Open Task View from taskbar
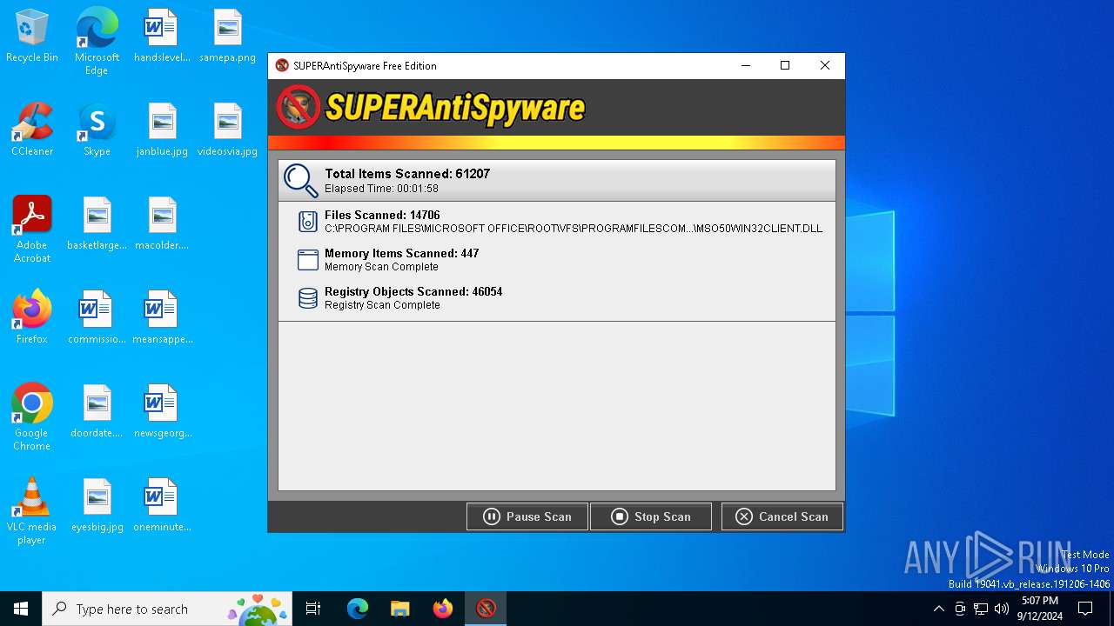Screen dimensions: 1114x626 point(313,609)
